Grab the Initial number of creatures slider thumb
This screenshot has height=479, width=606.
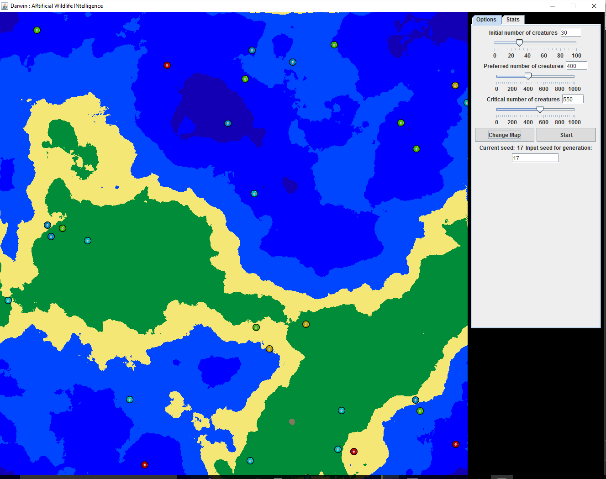pyautogui.click(x=519, y=42)
